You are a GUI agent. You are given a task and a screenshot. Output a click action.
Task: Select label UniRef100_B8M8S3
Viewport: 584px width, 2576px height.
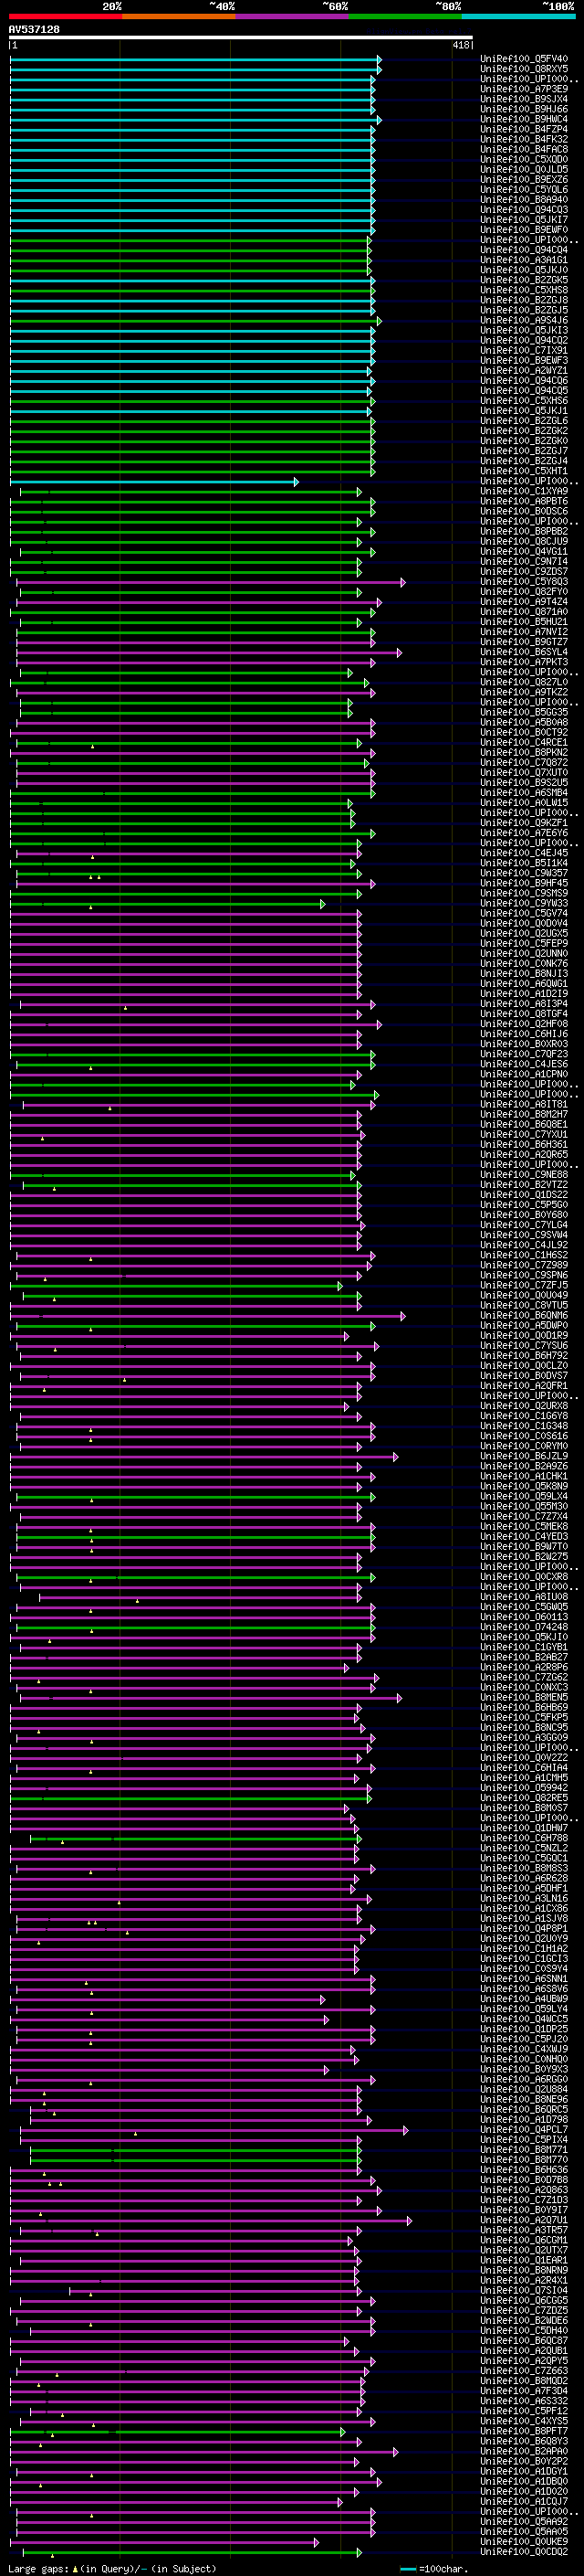tap(524, 1868)
